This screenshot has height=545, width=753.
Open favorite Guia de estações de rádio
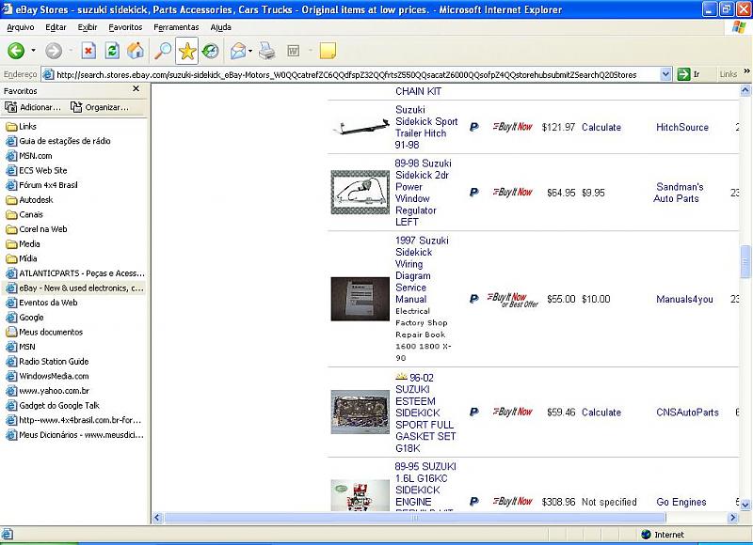tap(58, 141)
